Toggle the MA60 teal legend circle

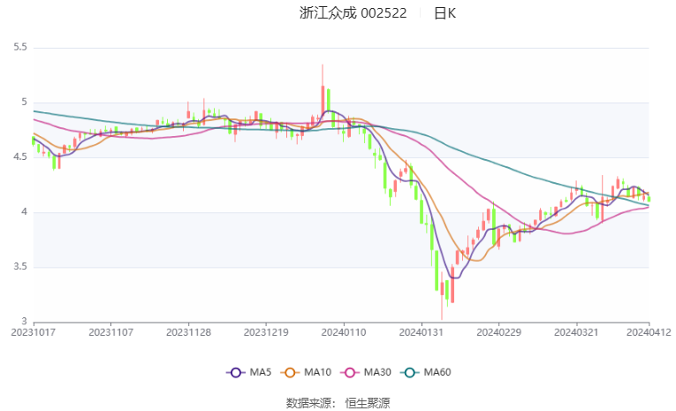[409, 373]
